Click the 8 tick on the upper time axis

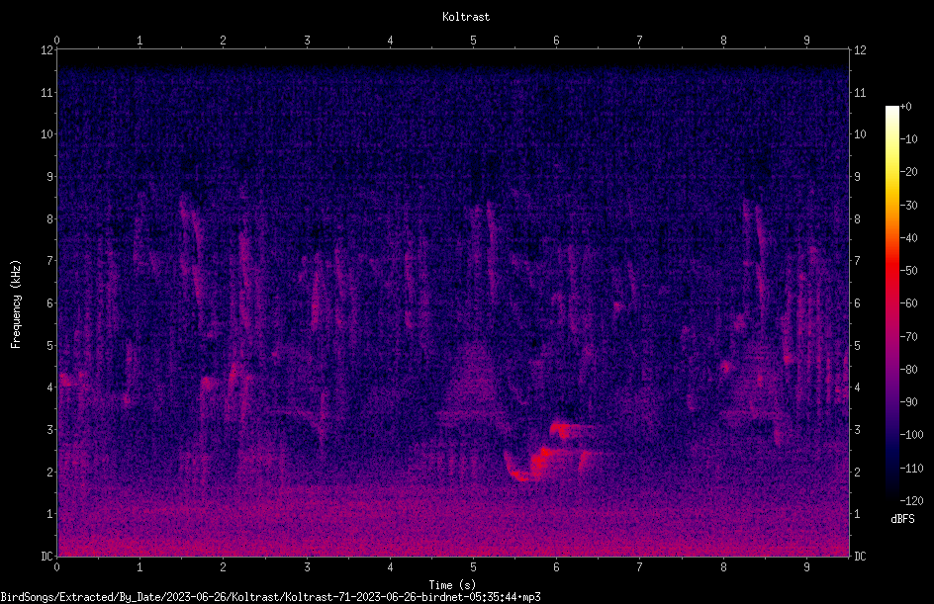pos(723,40)
